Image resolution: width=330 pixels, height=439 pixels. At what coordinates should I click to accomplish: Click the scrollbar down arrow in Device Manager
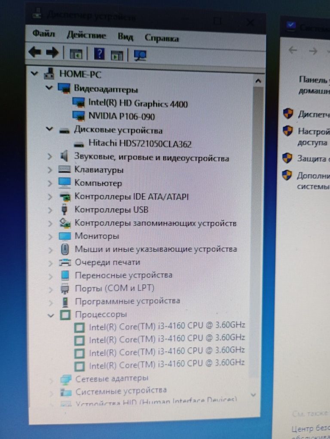(x=253, y=395)
